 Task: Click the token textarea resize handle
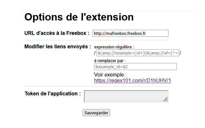(166, 99)
